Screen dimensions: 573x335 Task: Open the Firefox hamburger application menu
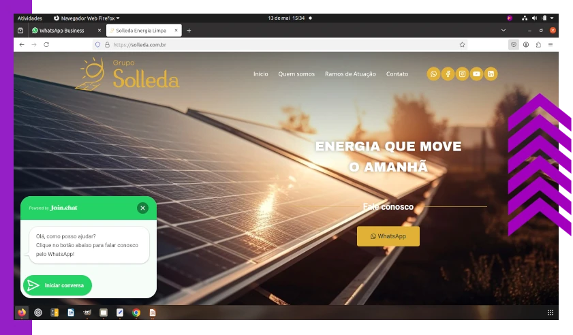pos(551,44)
